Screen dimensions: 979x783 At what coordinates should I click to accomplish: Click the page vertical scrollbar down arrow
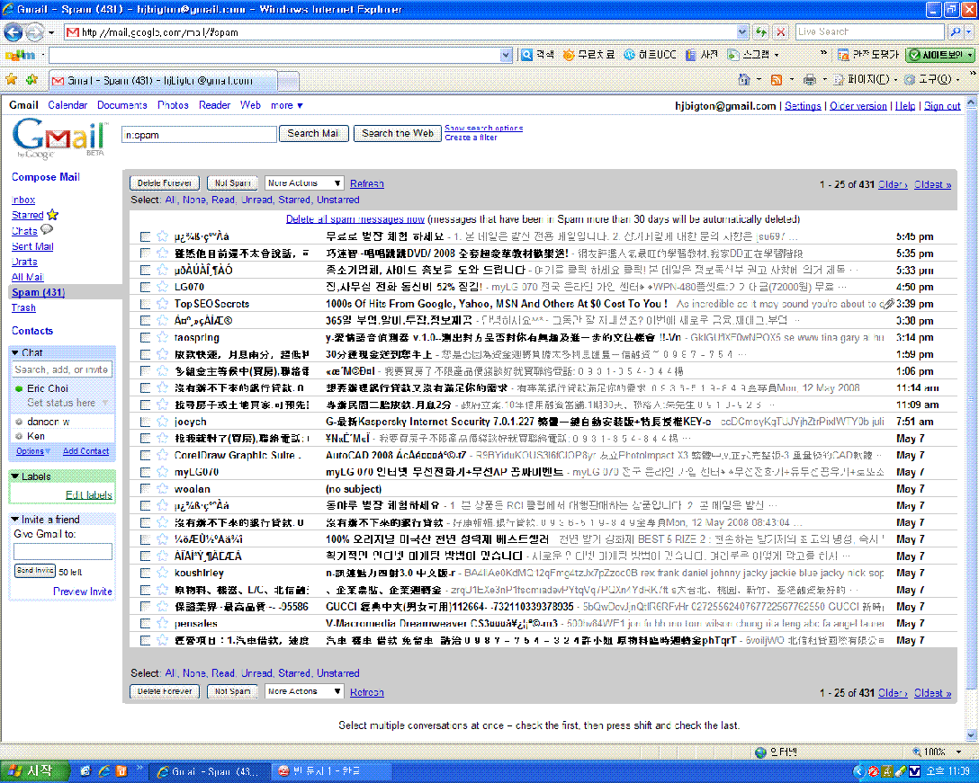(972, 735)
